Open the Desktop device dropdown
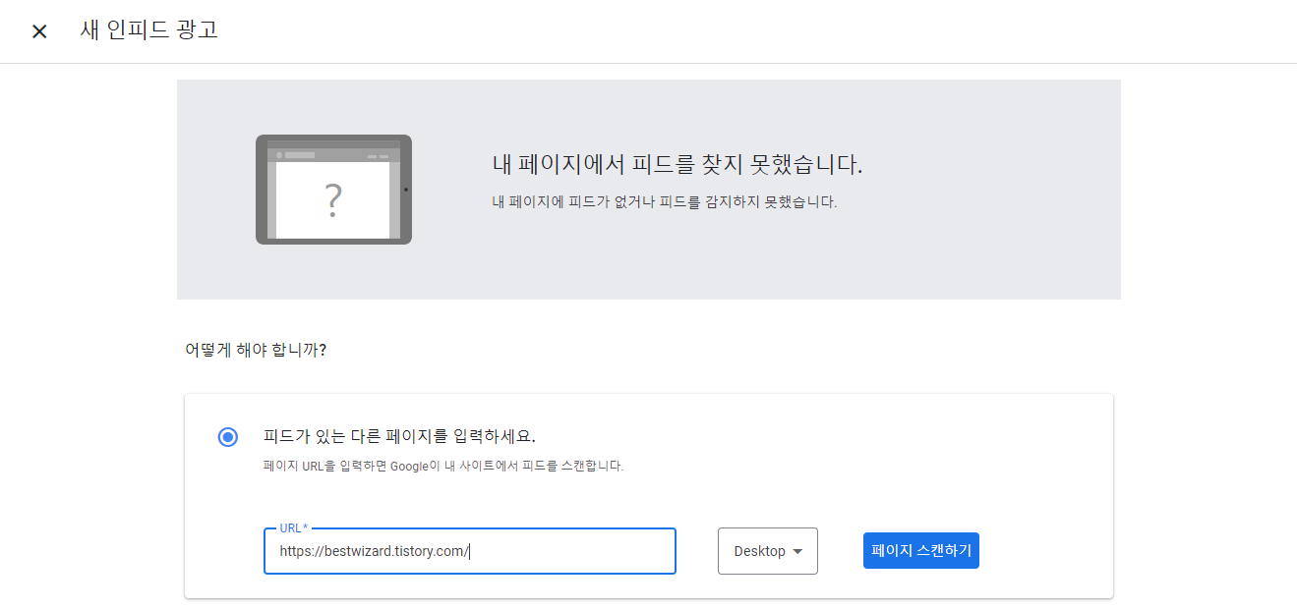Viewport: 1297px width, 610px height. click(x=767, y=551)
